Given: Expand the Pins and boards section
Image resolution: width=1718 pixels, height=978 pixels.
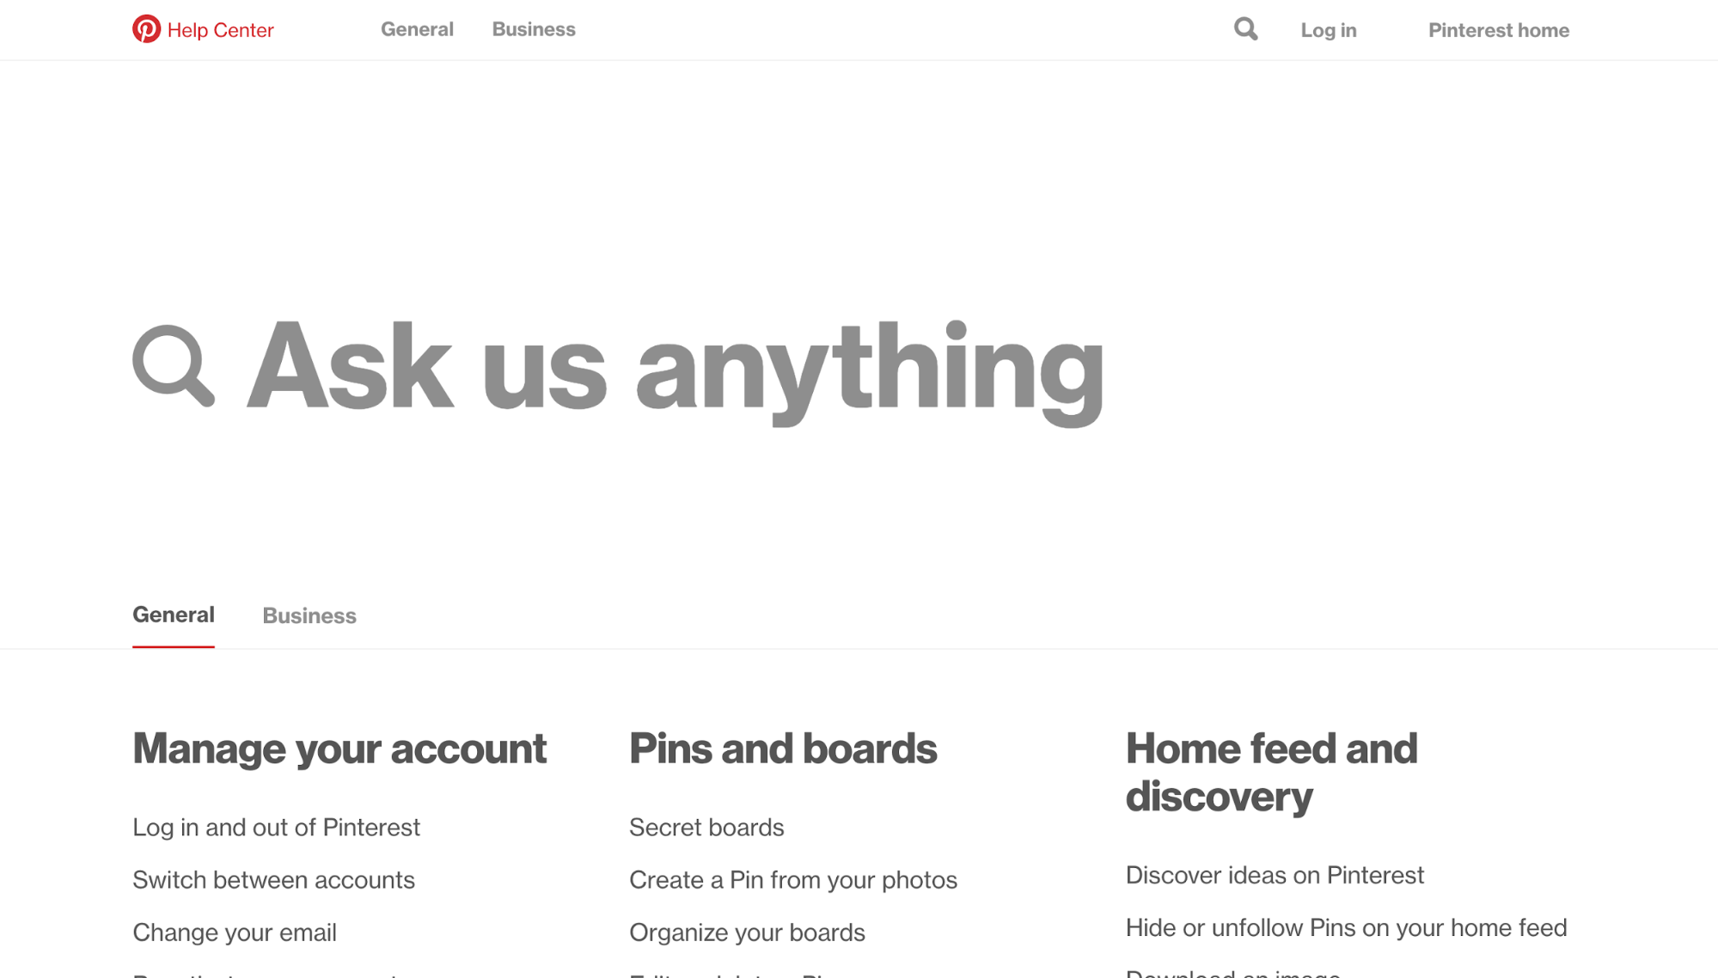Looking at the screenshot, I should (x=784, y=749).
